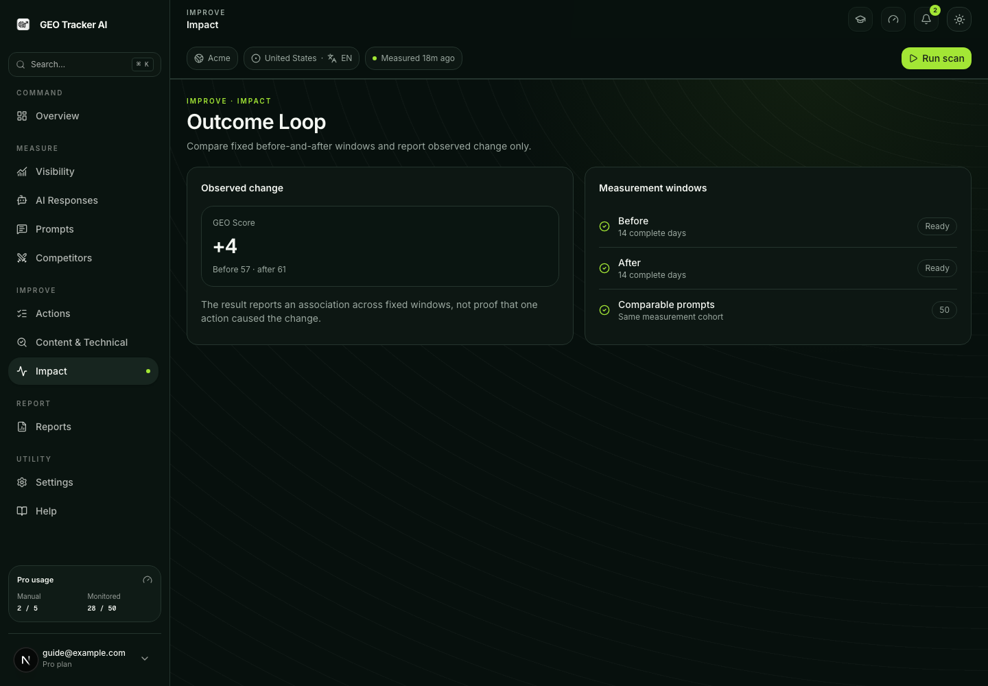Image resolution: width=988 pixels, height=686 pixels.
Task: Click the Measured 18m ago status chip
Action: 414,58
